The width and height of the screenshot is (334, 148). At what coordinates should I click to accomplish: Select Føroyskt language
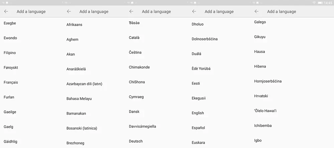pyautogui.click(x=11, y=68)
